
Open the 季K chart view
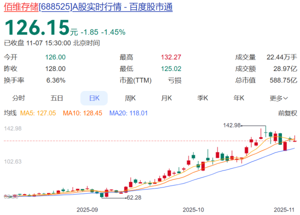202,98
